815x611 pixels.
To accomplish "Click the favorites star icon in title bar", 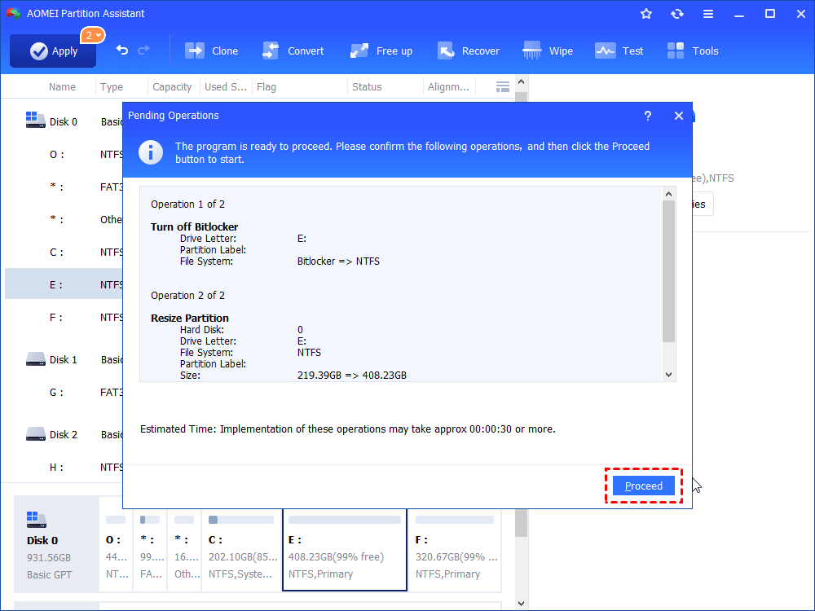I will (x=646, y=14).
